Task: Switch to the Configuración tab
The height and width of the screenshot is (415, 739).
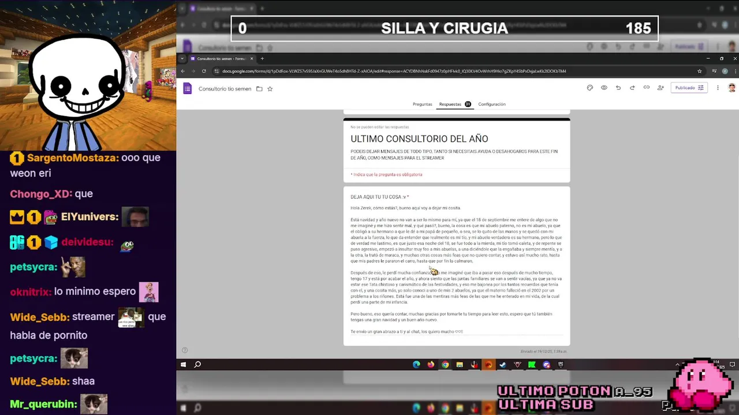Action: [x=492, y=104]
